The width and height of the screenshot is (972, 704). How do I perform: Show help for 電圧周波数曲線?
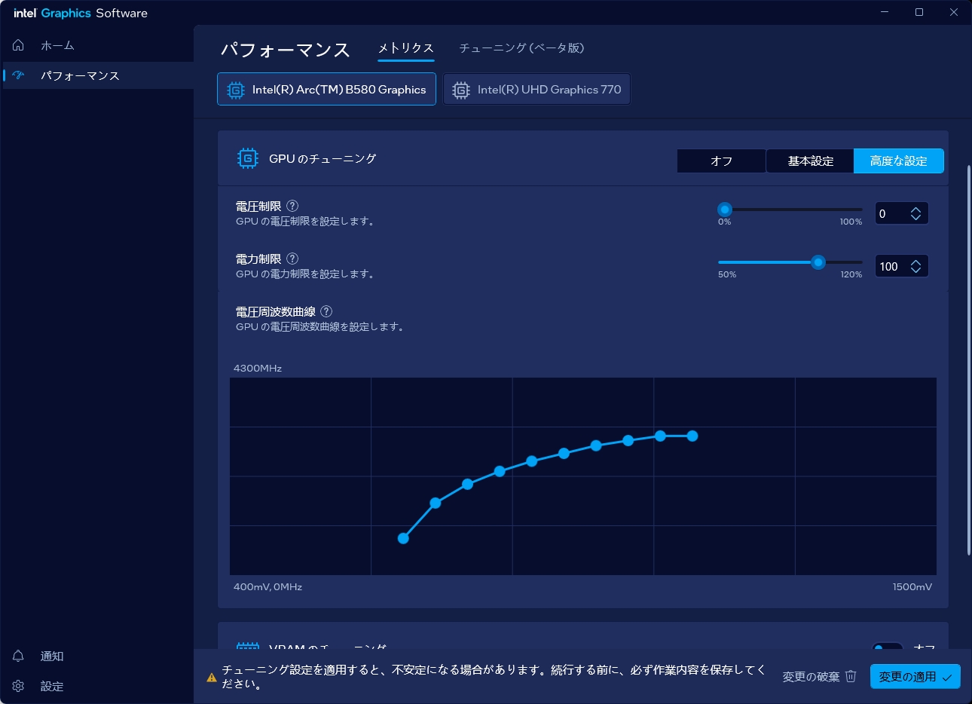(x=326, y=311)
